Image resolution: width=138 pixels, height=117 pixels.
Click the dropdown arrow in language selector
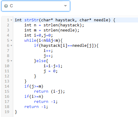click(x=65, y=6)
